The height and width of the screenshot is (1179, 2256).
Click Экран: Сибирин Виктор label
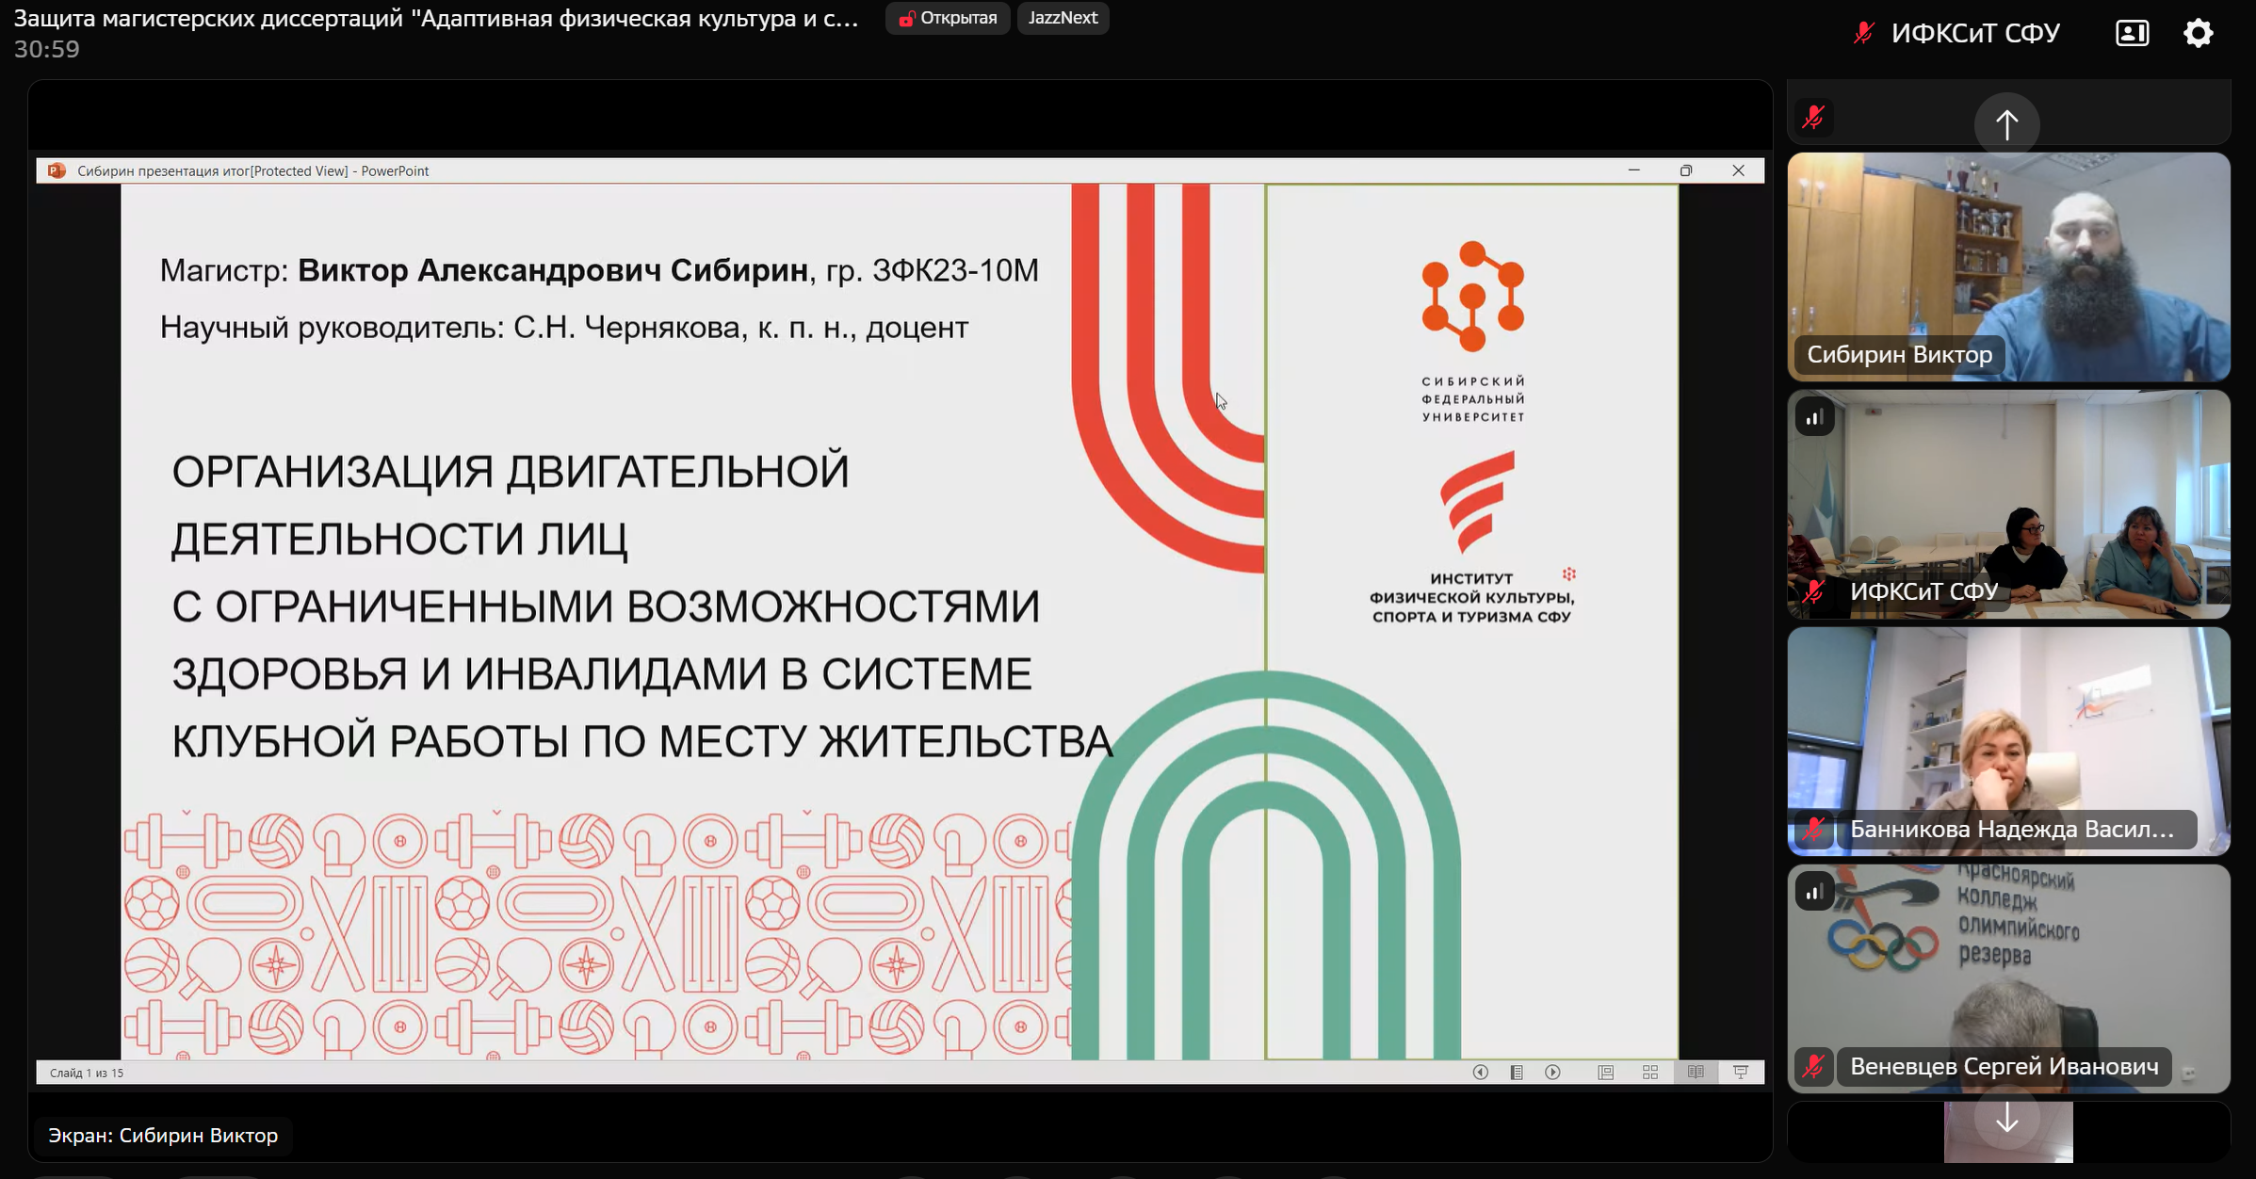pyautogui.click(x=163, y=1136)
